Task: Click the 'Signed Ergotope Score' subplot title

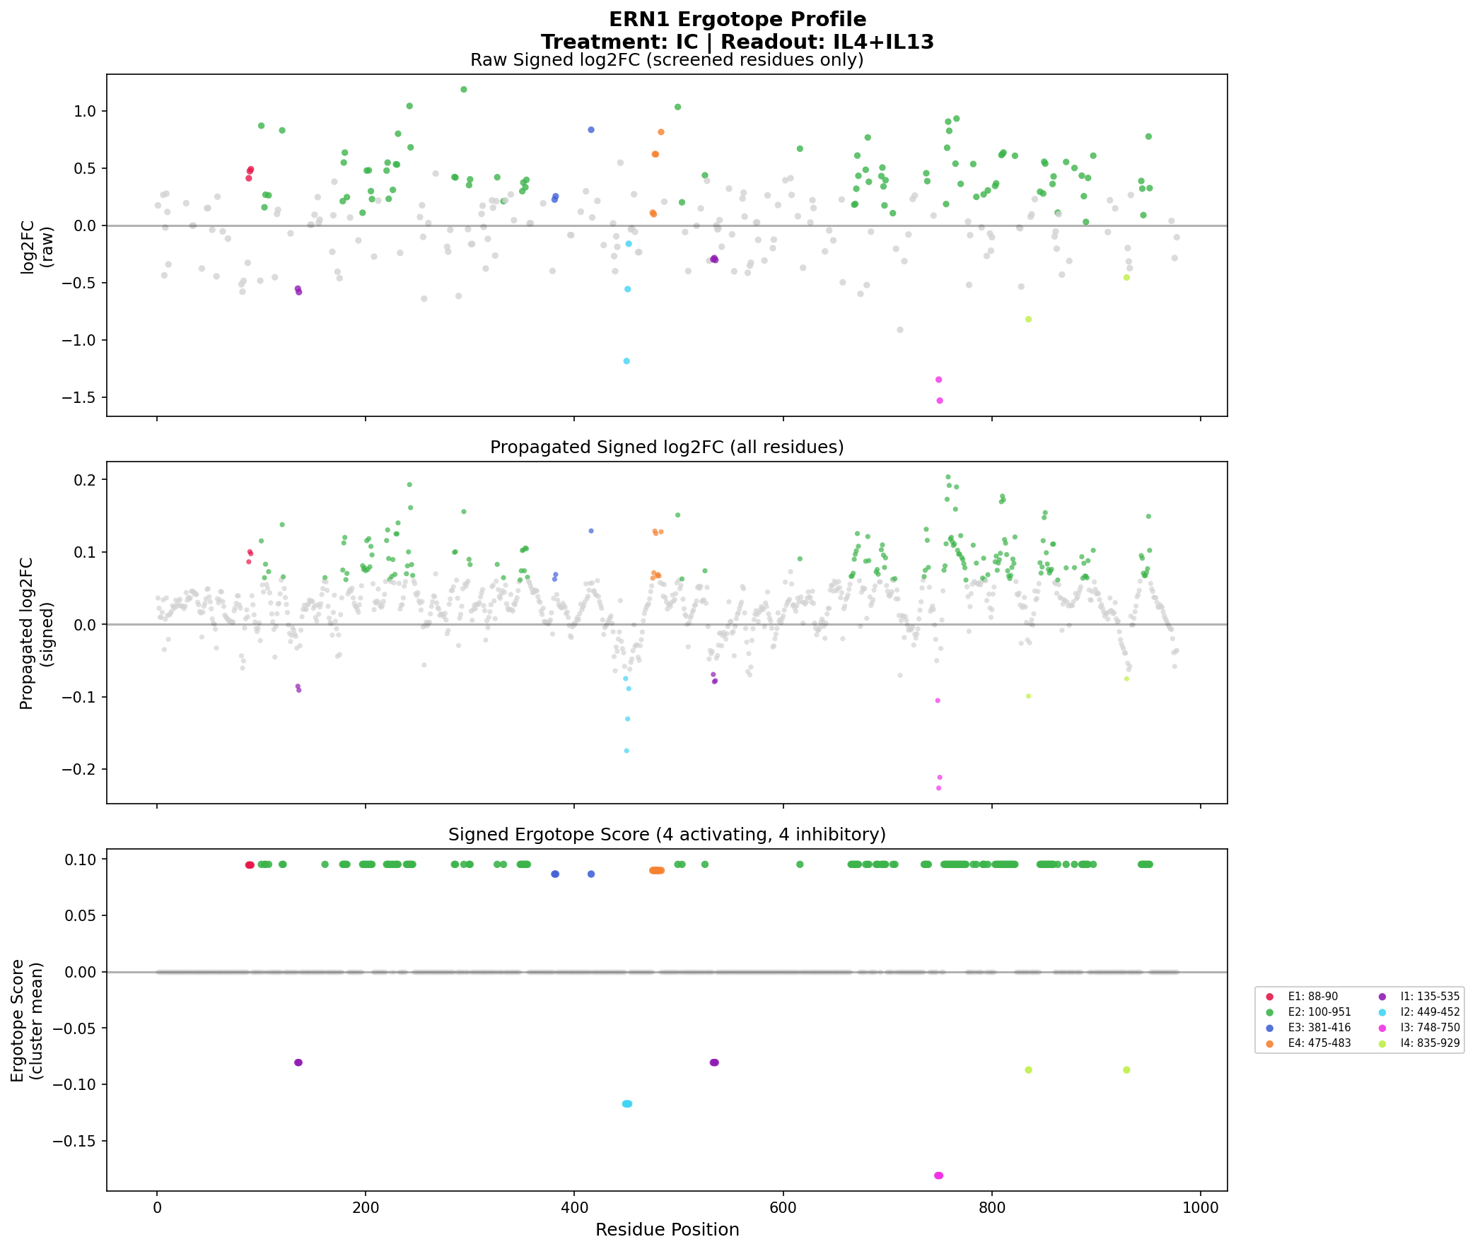Action: click(x=666, y=835)
